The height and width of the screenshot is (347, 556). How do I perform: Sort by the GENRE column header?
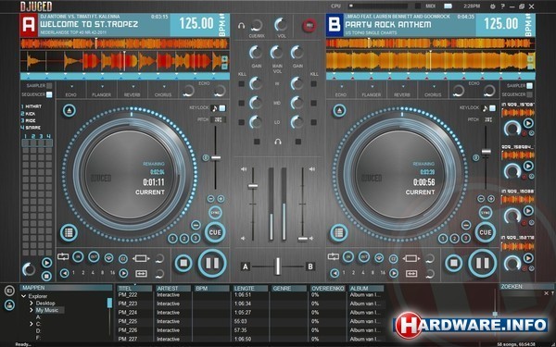pyautogui.click(x=289, y=289)
